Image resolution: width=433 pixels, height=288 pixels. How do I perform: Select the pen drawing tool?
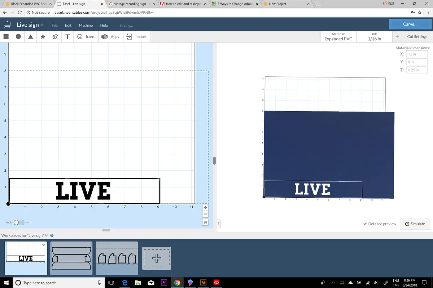click(55, 37)
